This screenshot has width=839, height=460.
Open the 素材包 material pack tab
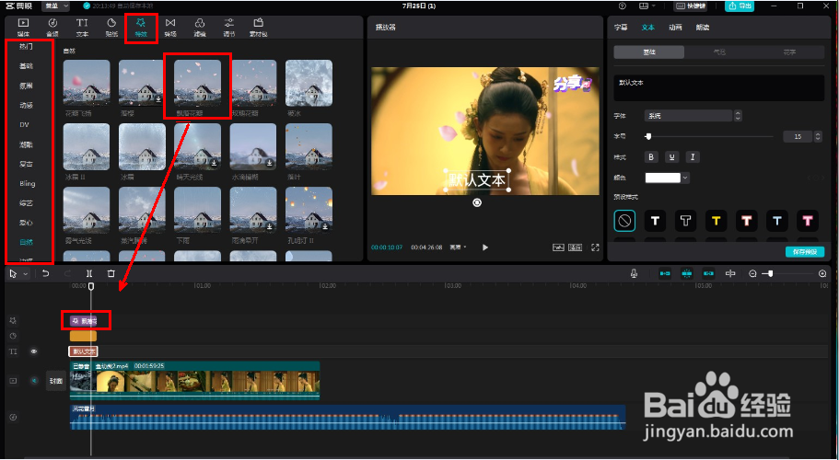click(x=259, y=27)
